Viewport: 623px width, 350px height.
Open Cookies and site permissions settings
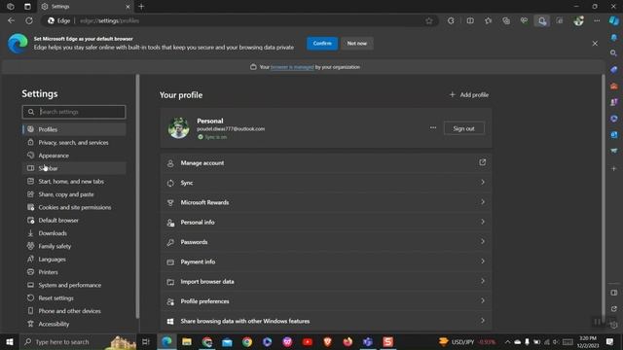pyautogui.click(x=74, y=207)
